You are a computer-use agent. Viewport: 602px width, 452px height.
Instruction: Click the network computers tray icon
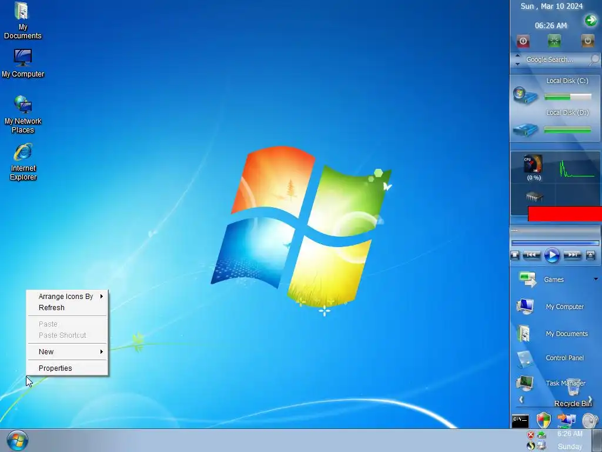(541, 446)
